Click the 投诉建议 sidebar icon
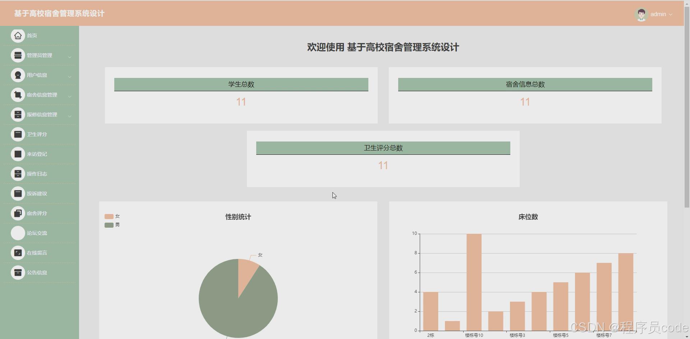690x339 pixels. (18, 194)
